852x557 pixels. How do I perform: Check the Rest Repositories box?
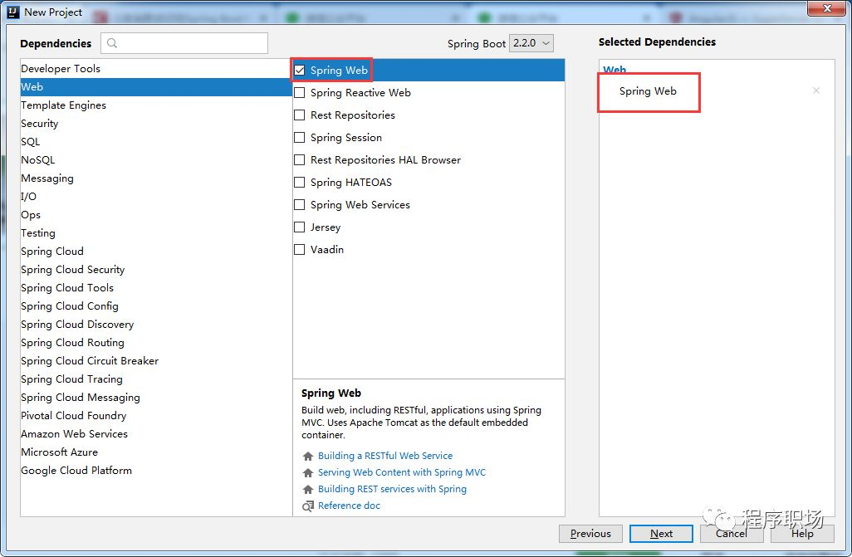point(300,115)
